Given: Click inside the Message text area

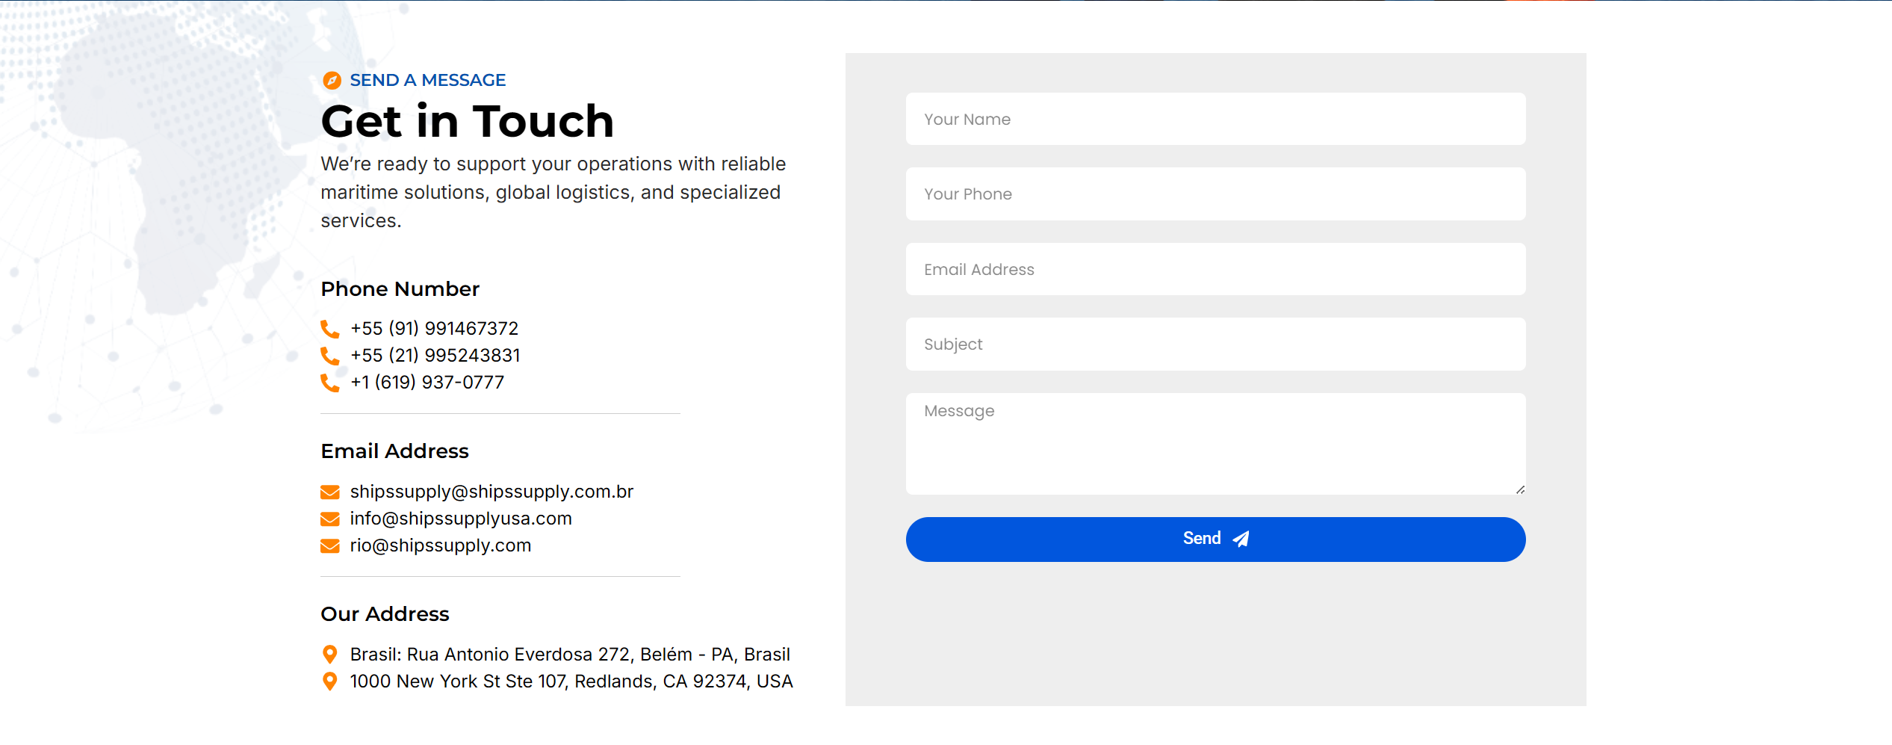Looking at the screenshot, I should (x=1215, y=444).
